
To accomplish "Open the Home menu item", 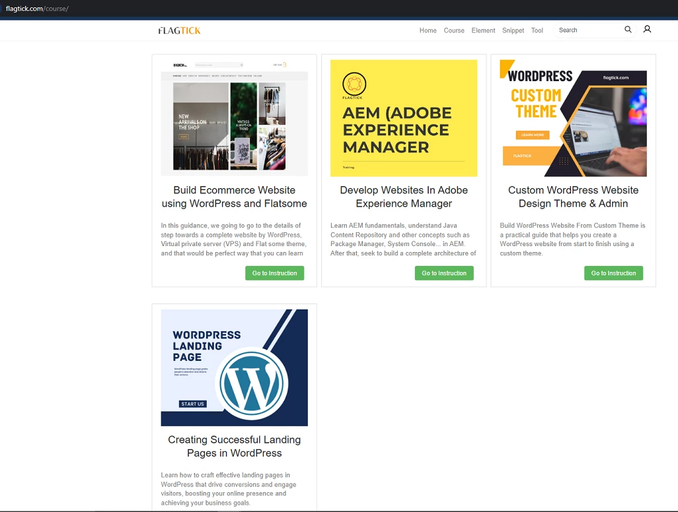I will tap(428, 30).
